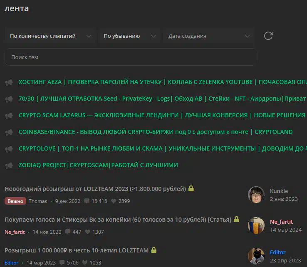Open thread 'Покупаем голоса и Стикеры Вк'
Viewport: 307px width, 267px height.
(x=118, y=220)
